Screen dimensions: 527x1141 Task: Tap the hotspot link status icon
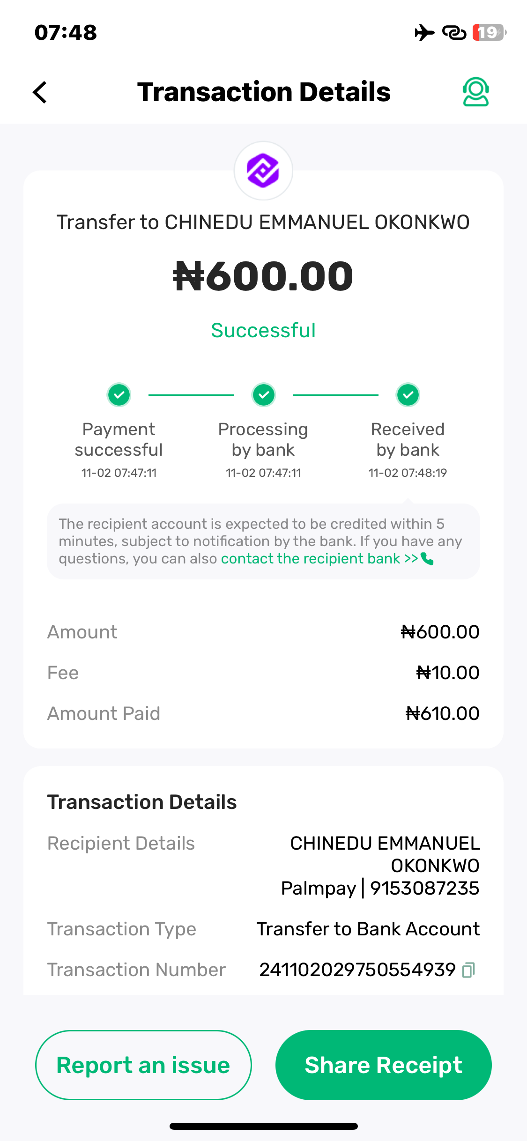pyautogui.click(x=454, y=33)
